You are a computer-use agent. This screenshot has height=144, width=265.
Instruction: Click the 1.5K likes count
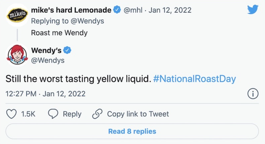coord(28,114)
